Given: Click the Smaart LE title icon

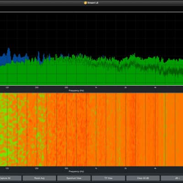Looking at the screenshot, I should [86, 3].
